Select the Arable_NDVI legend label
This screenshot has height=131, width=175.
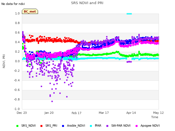[76, 126]
